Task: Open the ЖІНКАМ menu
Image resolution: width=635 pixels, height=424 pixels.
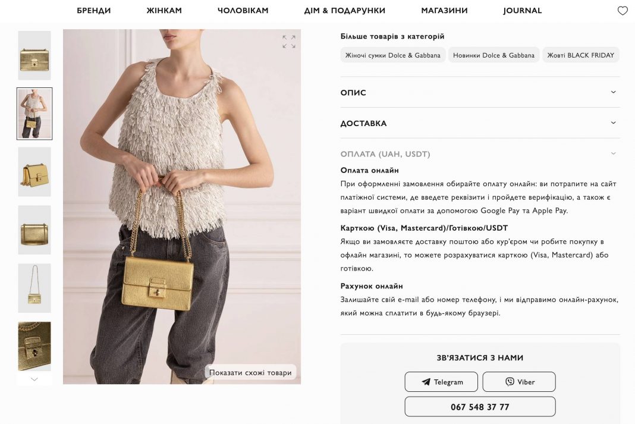Action: tap(164, 11)
